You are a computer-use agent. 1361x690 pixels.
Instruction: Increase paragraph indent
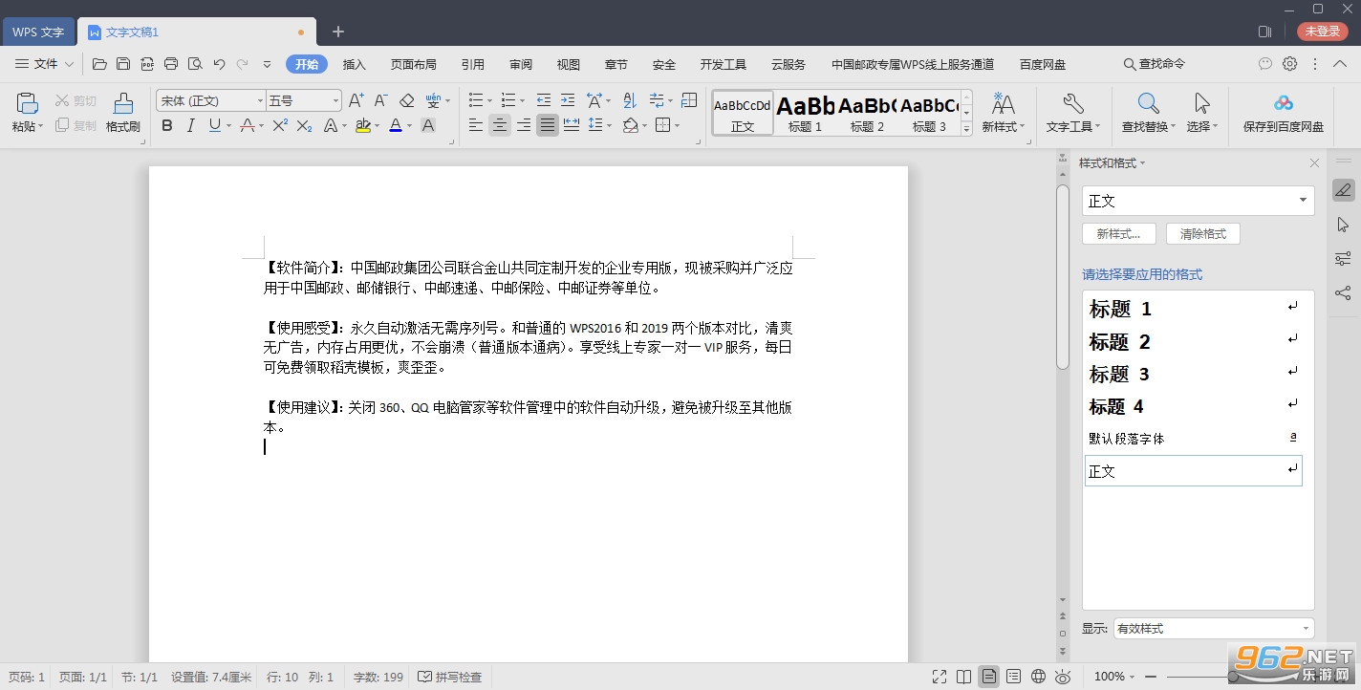tap(568, 100)
